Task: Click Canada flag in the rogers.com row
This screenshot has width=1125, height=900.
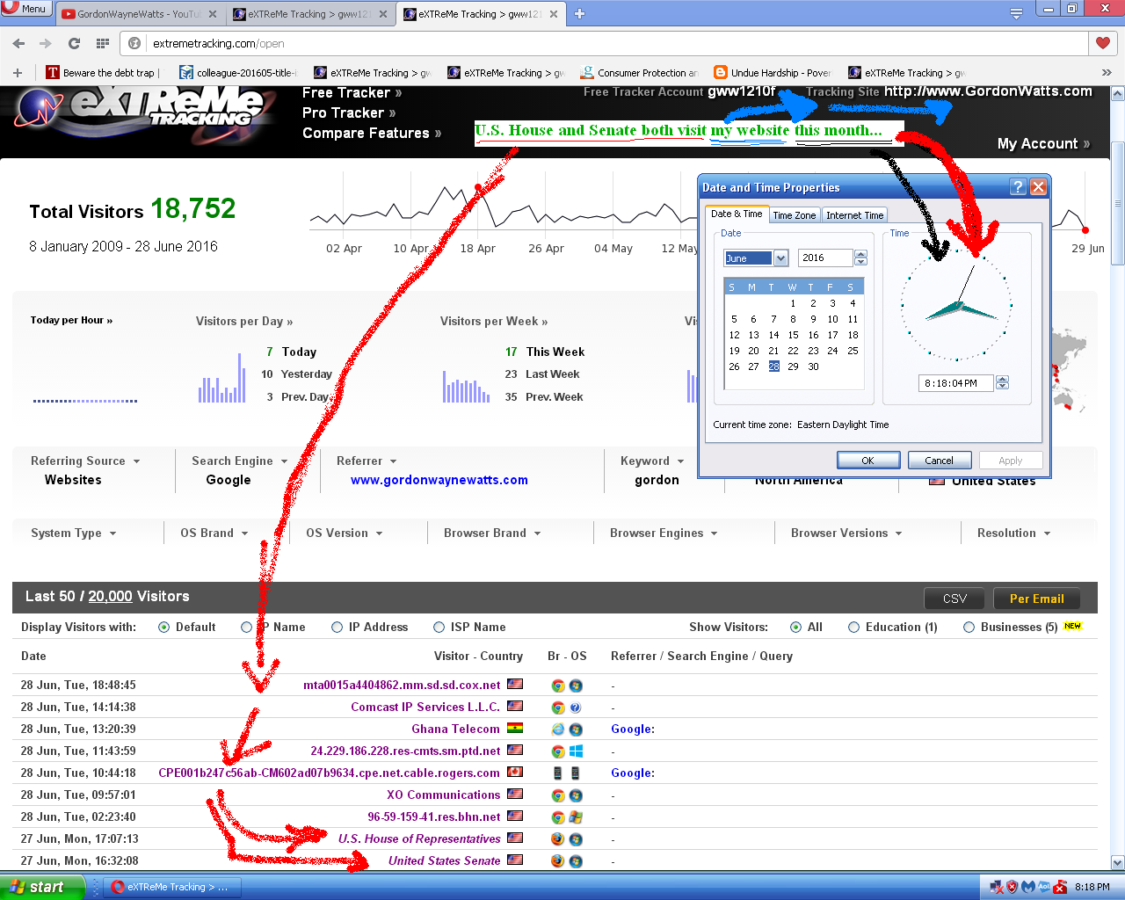Action: pyautogui.click(x=515, y=773)
